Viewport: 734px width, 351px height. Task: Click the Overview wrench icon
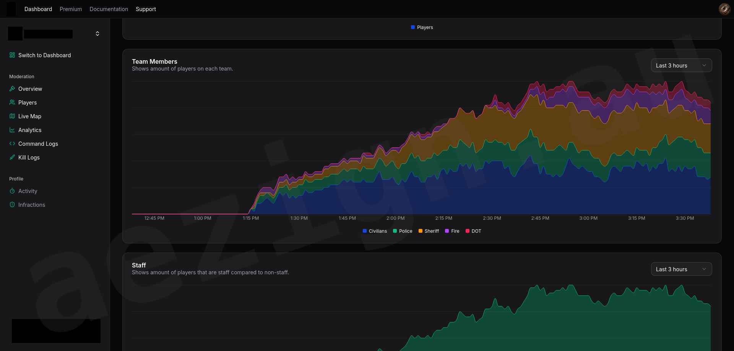pos(12,89)
